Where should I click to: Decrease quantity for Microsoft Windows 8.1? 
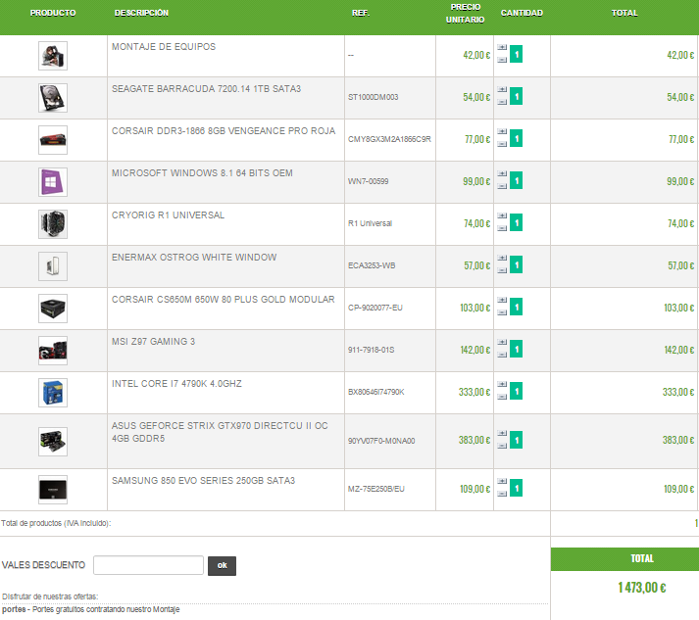502,186
